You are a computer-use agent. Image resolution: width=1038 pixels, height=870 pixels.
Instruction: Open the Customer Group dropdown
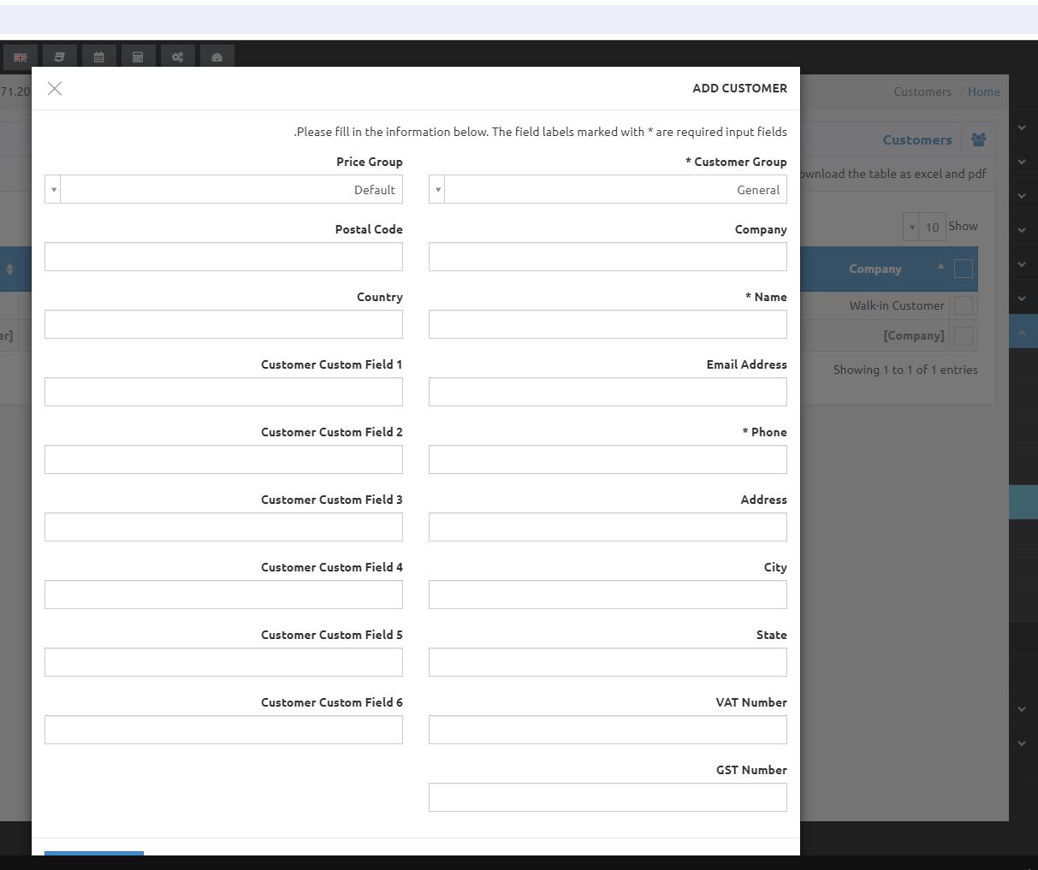click(608, 189)
